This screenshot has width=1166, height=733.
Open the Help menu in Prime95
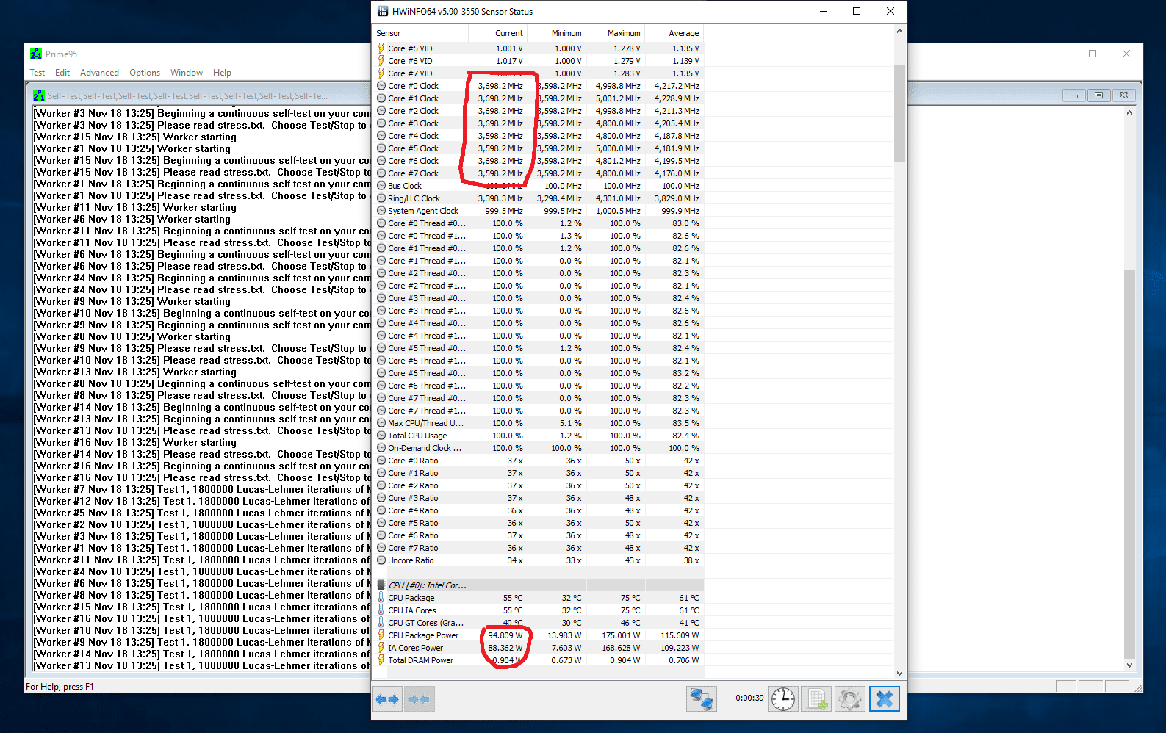[222, 73]
